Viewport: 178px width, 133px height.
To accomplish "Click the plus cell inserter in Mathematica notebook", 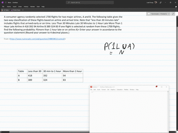I will coord(92,92).
